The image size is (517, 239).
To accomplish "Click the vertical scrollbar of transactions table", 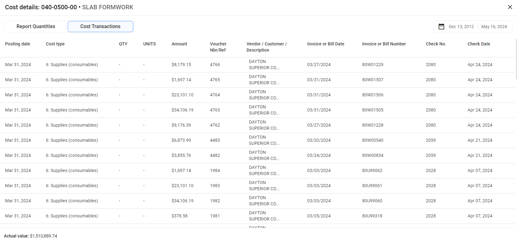I will pos(516,59).
